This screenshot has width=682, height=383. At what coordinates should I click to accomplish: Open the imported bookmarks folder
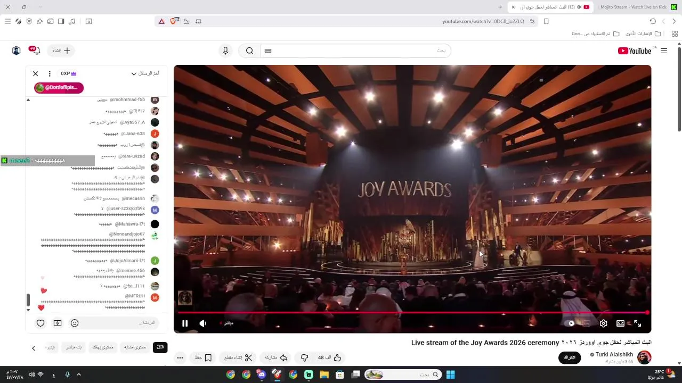[595, 34]
